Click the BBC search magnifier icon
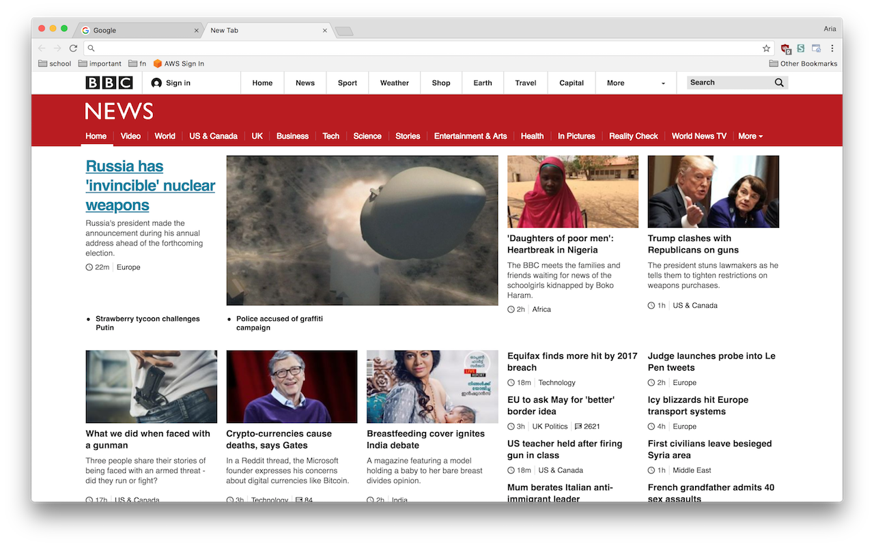Image resolution: width=874 pixels, height=546 pixels. click(779, 83)
